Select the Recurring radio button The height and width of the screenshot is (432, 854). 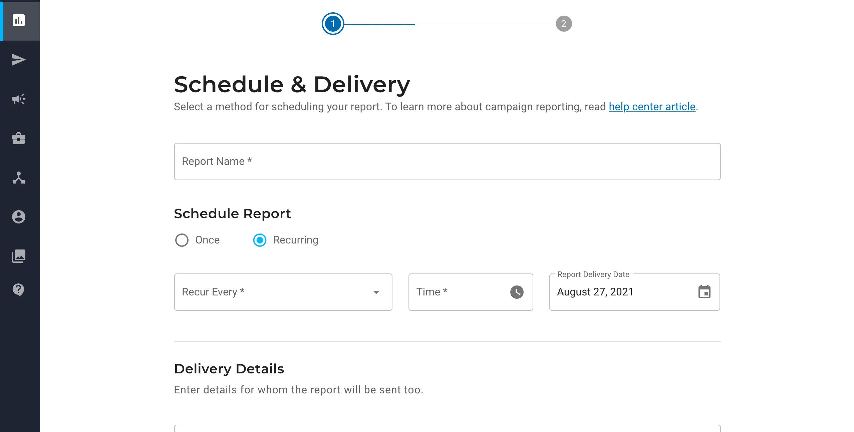pyautogui.click(x=260, y=240)
